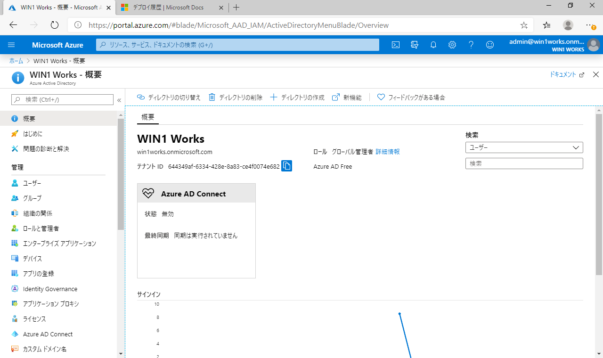Select the 概要 tab in the content area
603x358 pixels.
click(148, 117)
